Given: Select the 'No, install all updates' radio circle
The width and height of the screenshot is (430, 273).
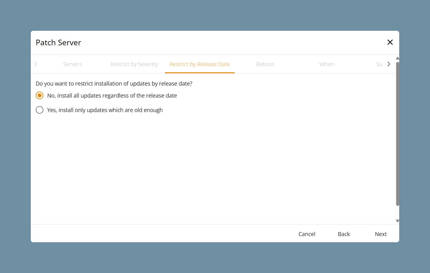Looking at the screenshot, I should [x=39, y=95].
